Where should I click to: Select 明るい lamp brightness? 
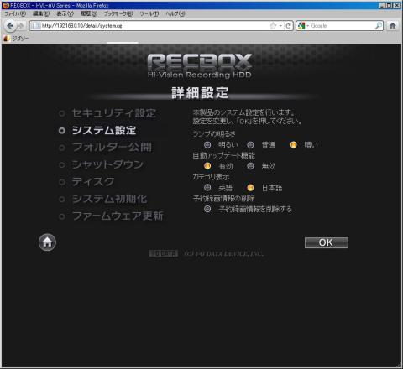coord(207,145)
